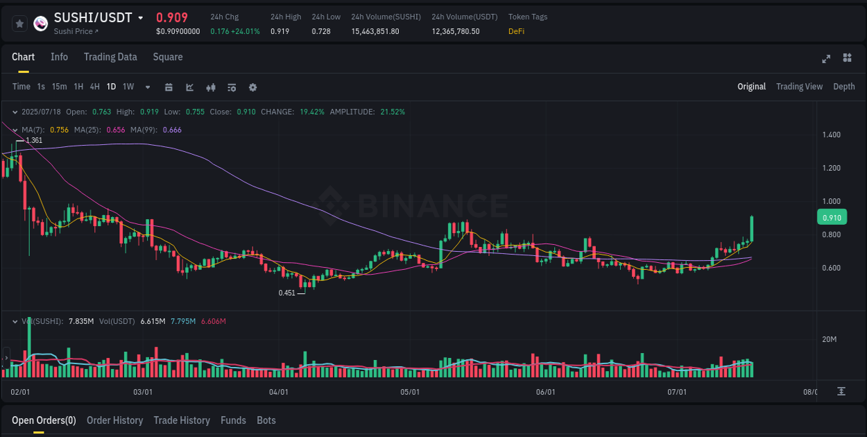Open the SUSHI/USDT pair dropdown
Screen dimensions: 867x437
click(x=141, y=17)
